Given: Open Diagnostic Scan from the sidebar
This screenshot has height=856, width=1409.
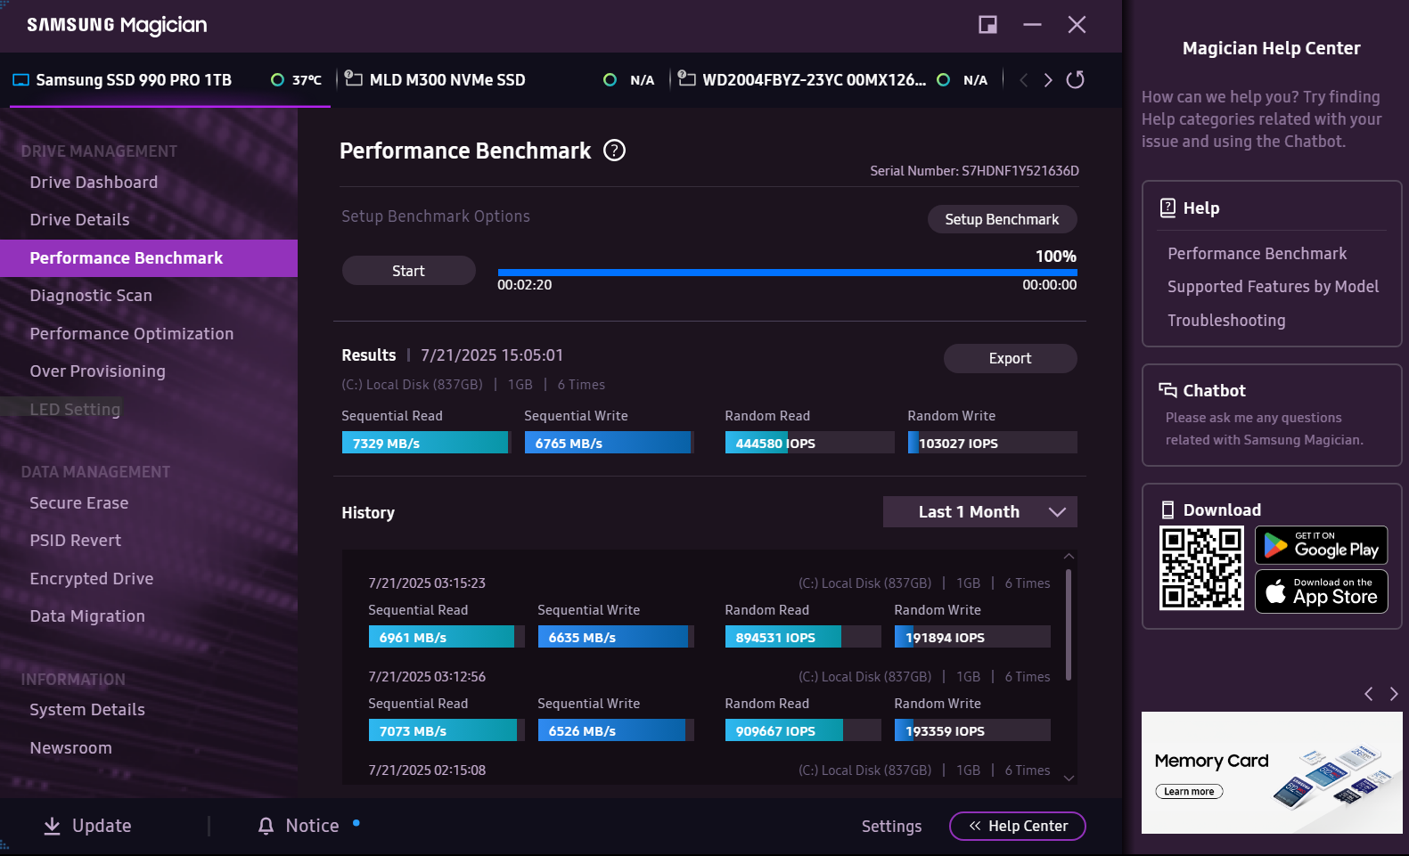Looking at the screenshot, I should [x=91, y=296].
